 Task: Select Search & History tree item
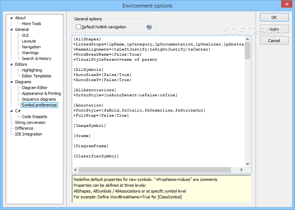(x=36, y=58)
